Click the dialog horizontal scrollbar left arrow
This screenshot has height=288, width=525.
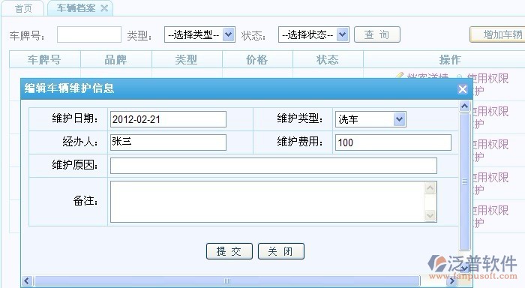(27, 280)
